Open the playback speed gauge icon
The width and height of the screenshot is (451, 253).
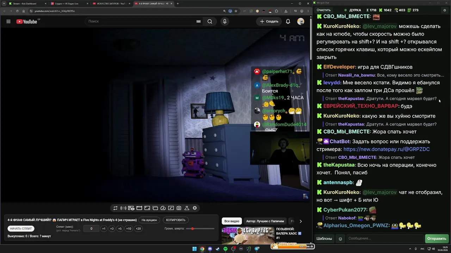click(x=163, y=208)
